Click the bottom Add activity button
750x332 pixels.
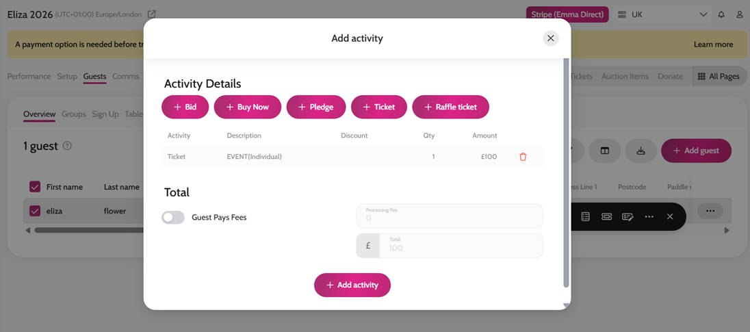(352, 285)
